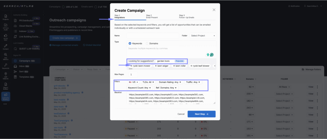Click info icon beside seo tools
The image size is (327, 139).
click(x=65, y=127)
